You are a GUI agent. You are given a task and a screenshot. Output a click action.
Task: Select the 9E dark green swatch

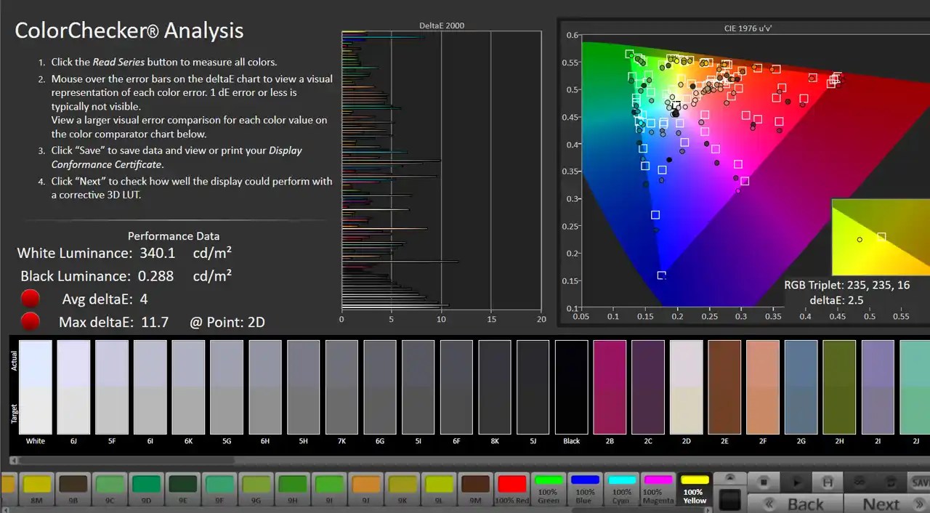pyautogui.click(x=183, y=488)
